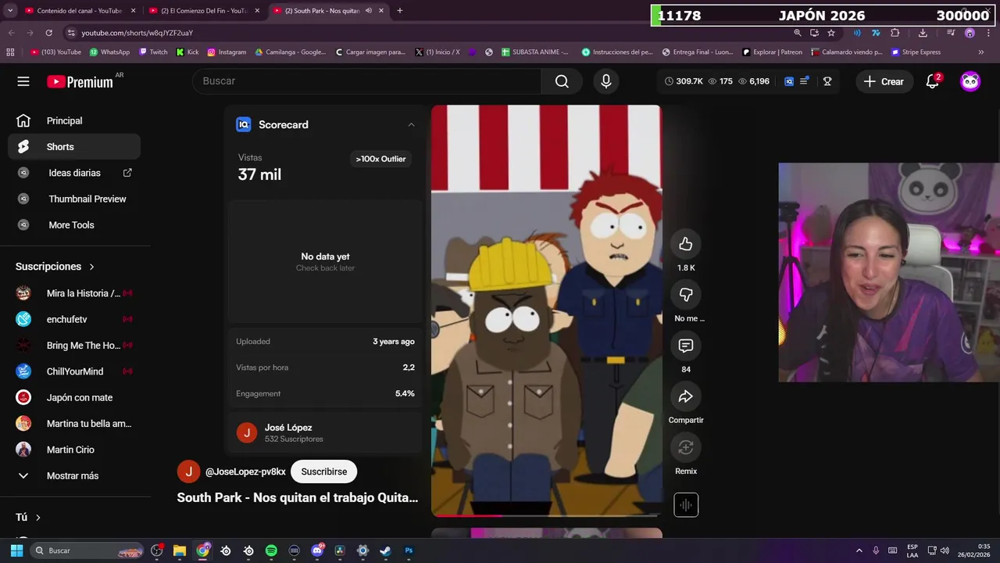Open the YouTube hamburger guide menu
This screenshot has width=1000, height=563.
[x=23, y=81]
